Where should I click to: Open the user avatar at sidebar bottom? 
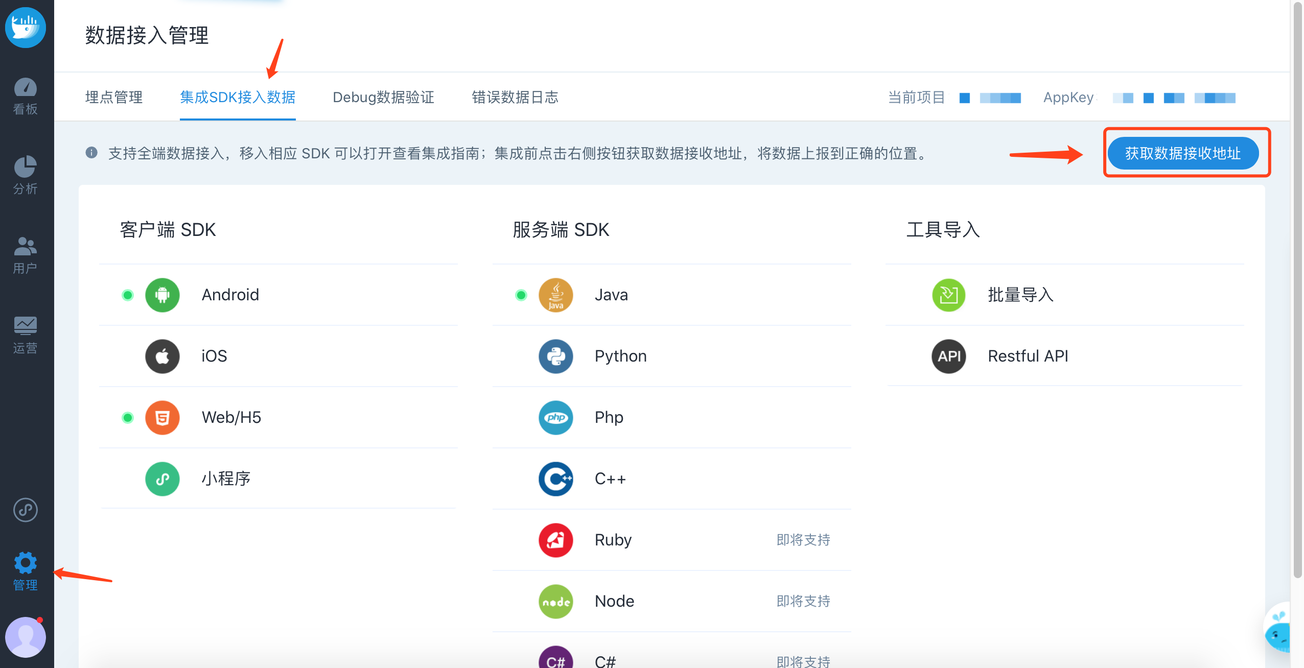pyautogui.click(x=26, y=637)
